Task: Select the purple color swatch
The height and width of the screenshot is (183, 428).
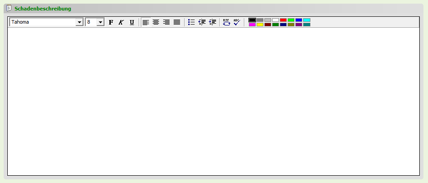Action: pyautogui.click(x=299, y=25)
